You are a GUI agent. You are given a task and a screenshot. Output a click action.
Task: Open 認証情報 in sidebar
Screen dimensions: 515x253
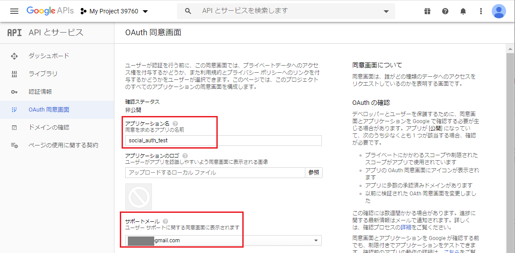point(57,92)
